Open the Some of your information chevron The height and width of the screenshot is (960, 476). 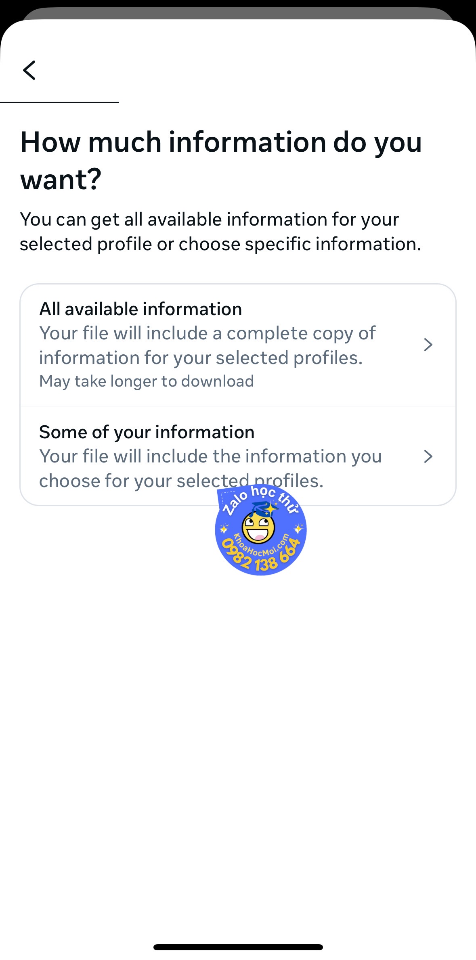(428, 456)
